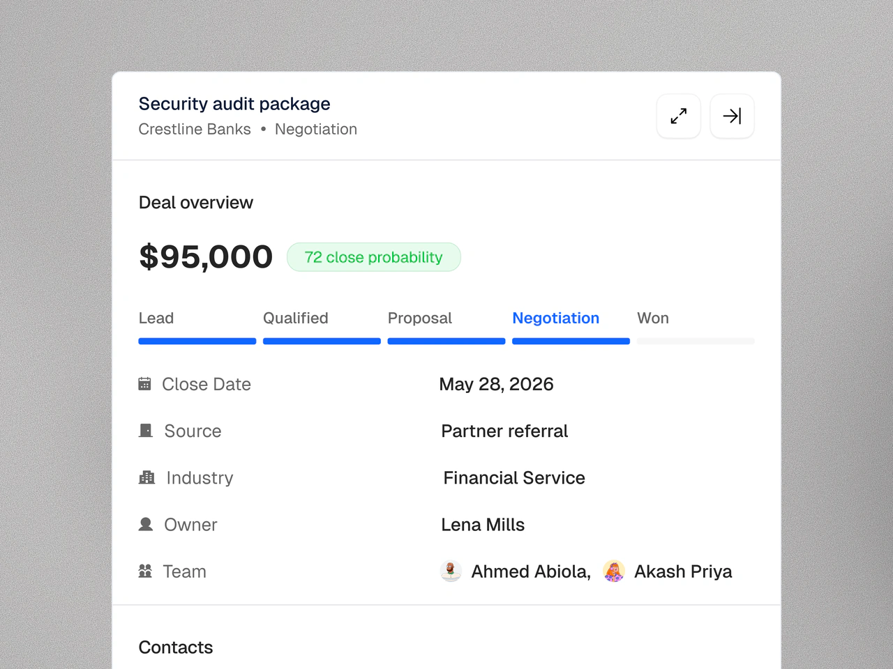
Task: Open Ahmed Abiola's avatar
Action: 451,571
